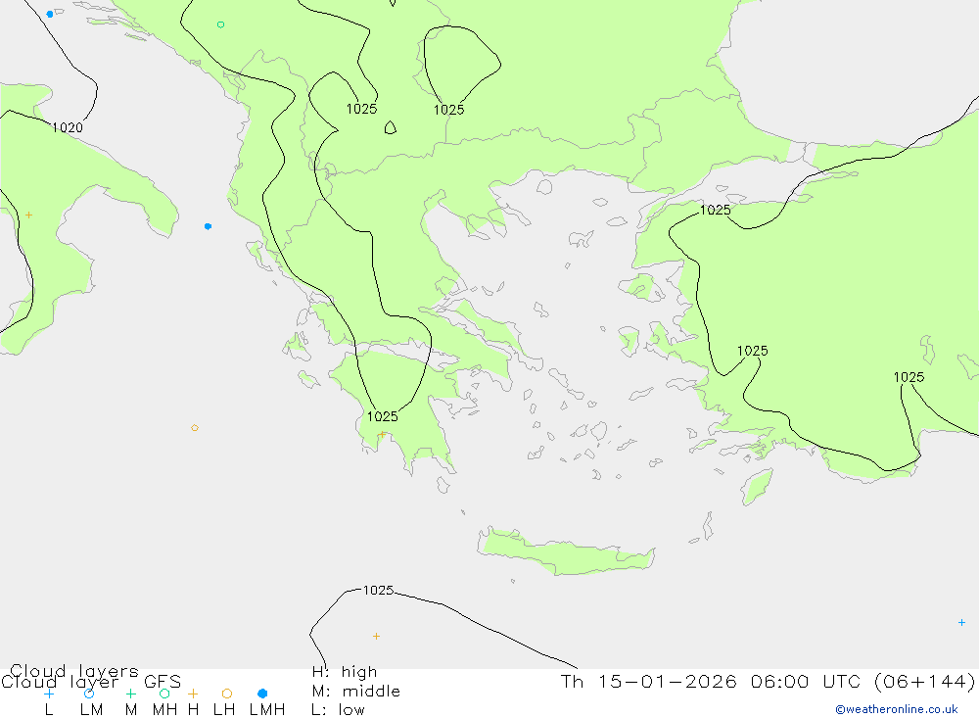Click the 'M: middle' legend text
This screenshot has height=718, width=979.
[356, 692]
